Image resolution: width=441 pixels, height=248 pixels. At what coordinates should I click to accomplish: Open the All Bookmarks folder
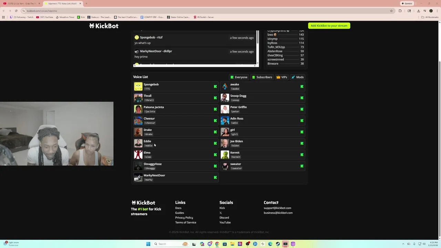[430, 17]
